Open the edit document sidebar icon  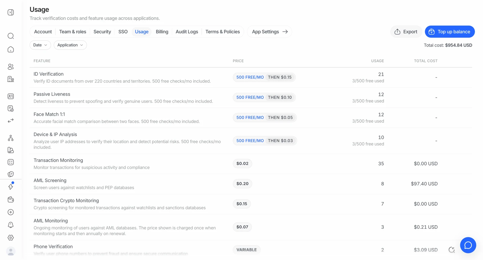tap(11, 150)
